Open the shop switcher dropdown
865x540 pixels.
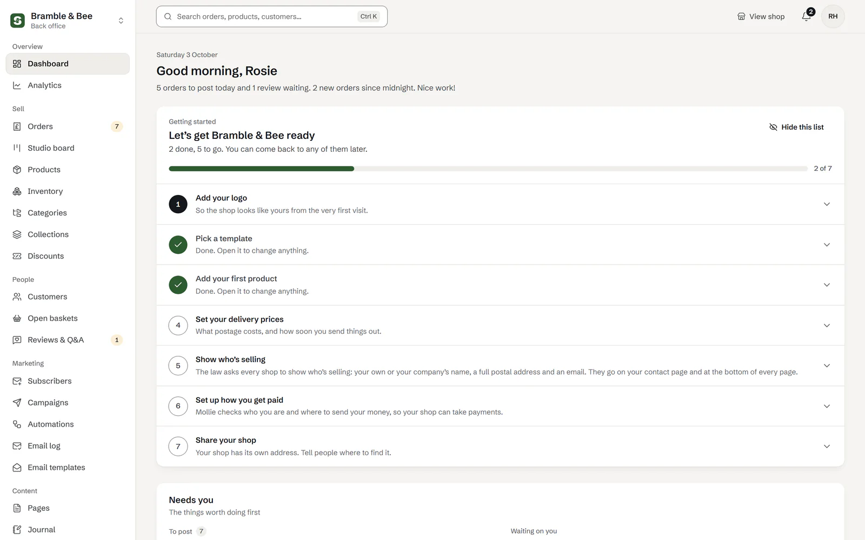click(121, 21)
